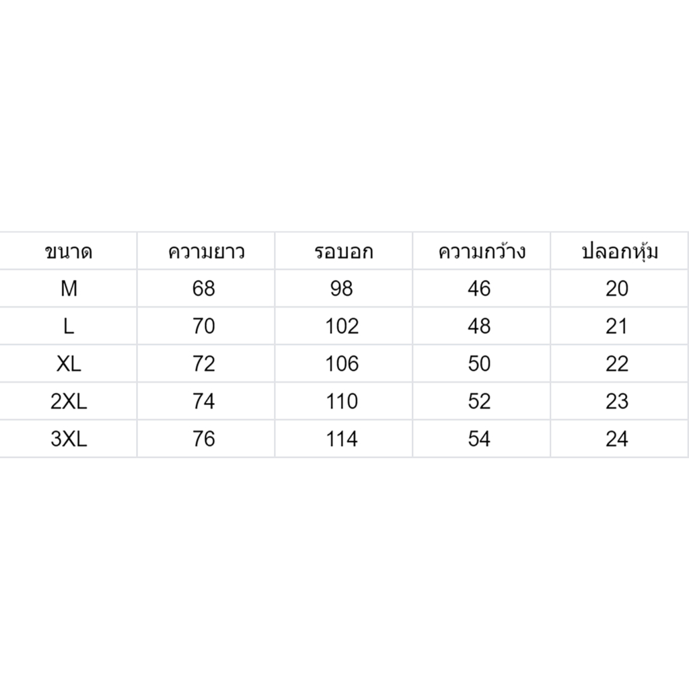Select the cell with value 114
689x689 pixels.
pyautogui.click(x=344, y=439)
